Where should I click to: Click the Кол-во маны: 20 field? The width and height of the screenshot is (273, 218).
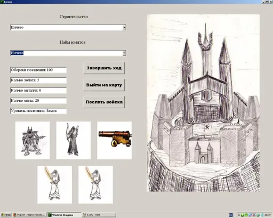pyautogui.click(x=38, y=101)
